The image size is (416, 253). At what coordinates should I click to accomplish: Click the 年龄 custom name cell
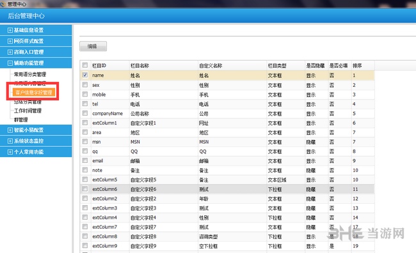[x=232, y=199]
